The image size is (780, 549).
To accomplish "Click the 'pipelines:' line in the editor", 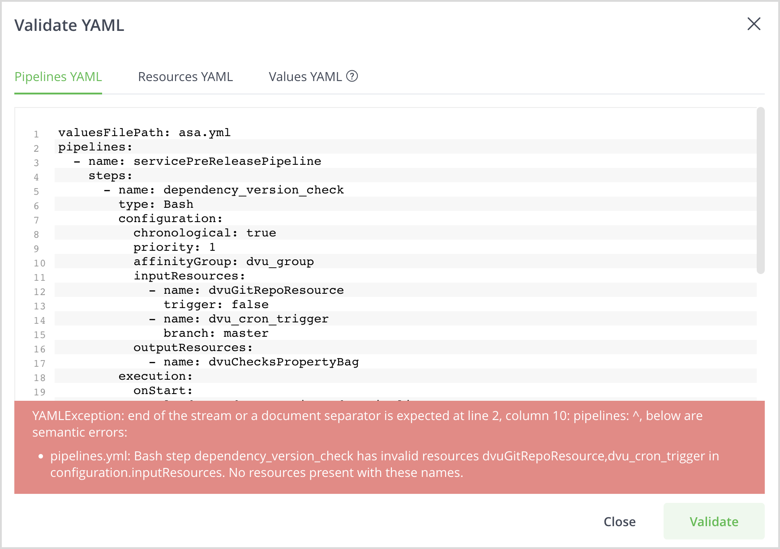I will 95,147.
